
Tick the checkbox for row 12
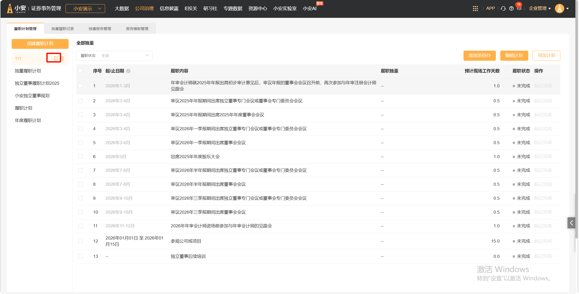[81, 241]
